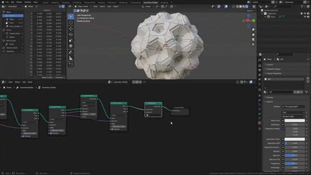The width and height of the screenshot is (311, 175).
Task: Toggle Individual checkbox on third Extrude Mesh node
Action: pyautogui.click(x=112, y=129)
